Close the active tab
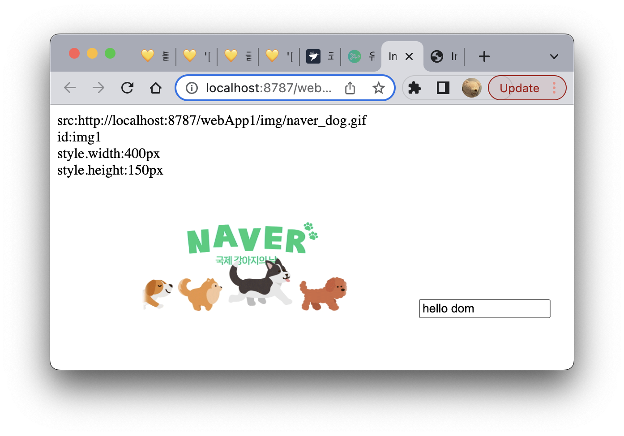The width and height of the screenshot is (624, 436). click(x=409, y=56)
